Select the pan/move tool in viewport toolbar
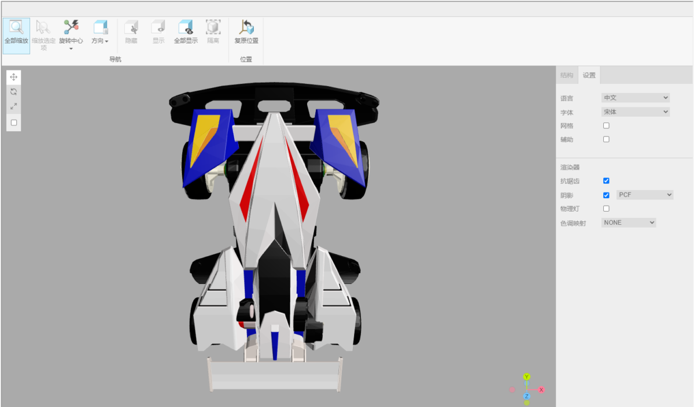 [14, 77]
